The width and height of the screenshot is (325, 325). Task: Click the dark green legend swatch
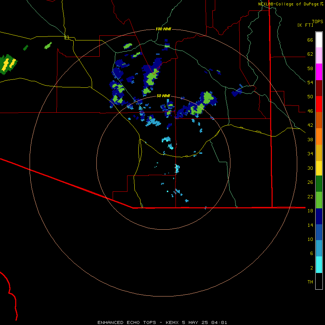319,183
